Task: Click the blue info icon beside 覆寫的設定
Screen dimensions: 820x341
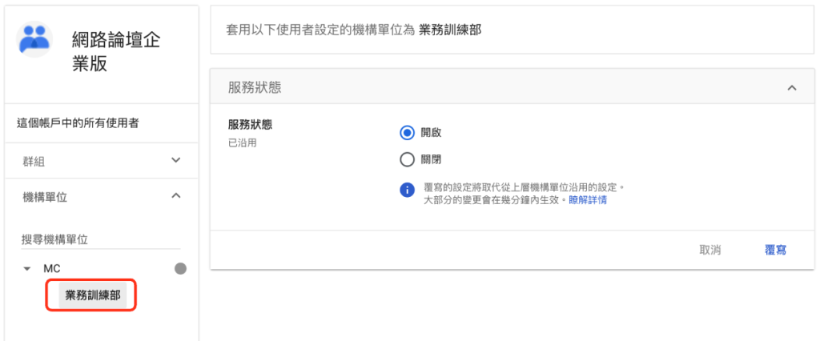Action: click(x=407, y=191)
